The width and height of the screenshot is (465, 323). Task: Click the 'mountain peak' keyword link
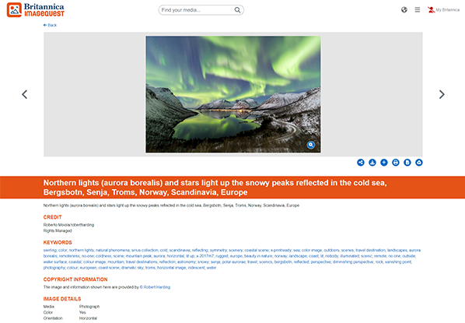click(x=138, y=256)
